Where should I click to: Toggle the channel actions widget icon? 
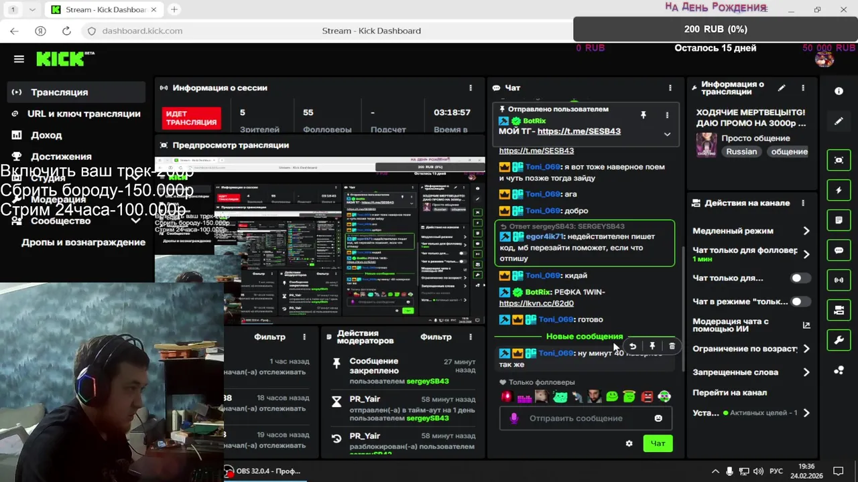[x=839, y=311]
